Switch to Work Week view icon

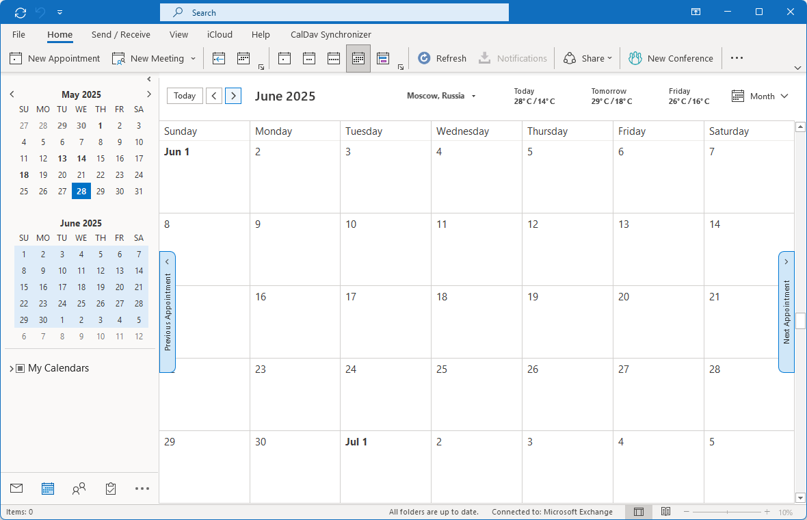[309, 58]
